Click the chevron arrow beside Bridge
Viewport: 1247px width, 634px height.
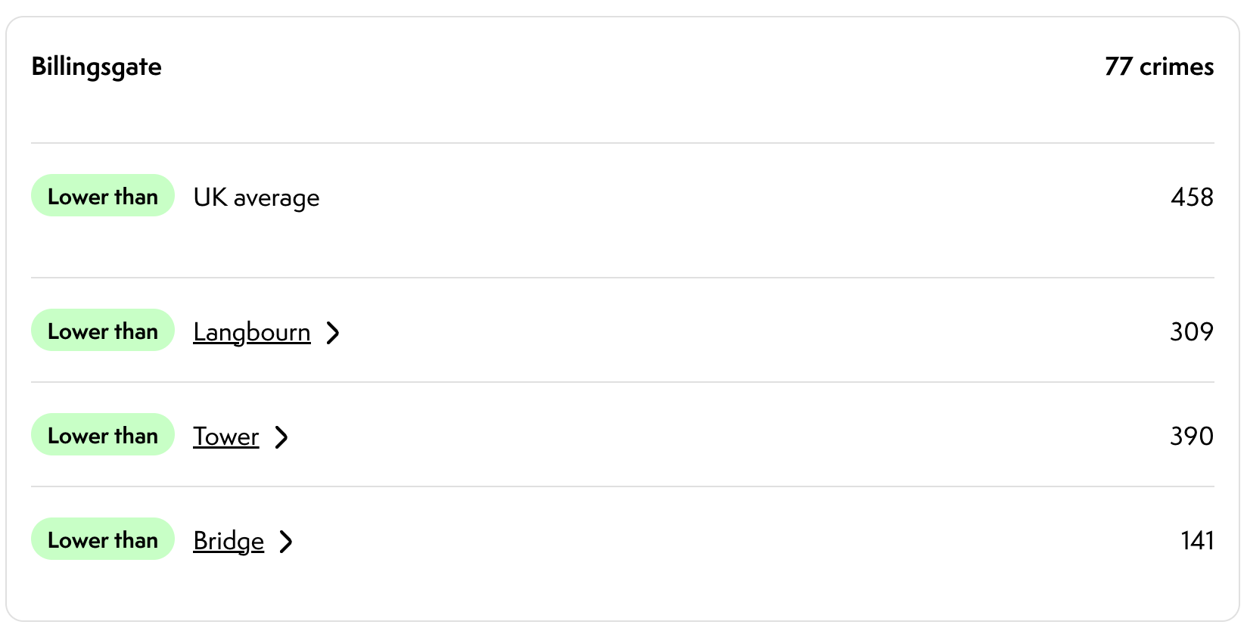(x=286, y=541)
